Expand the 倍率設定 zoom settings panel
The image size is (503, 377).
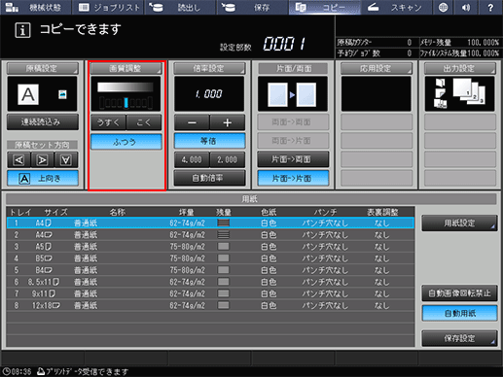click(209, 68)
